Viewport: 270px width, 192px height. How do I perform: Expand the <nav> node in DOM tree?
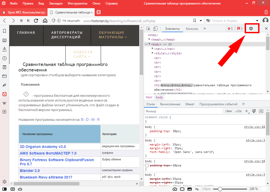[153, 49]
